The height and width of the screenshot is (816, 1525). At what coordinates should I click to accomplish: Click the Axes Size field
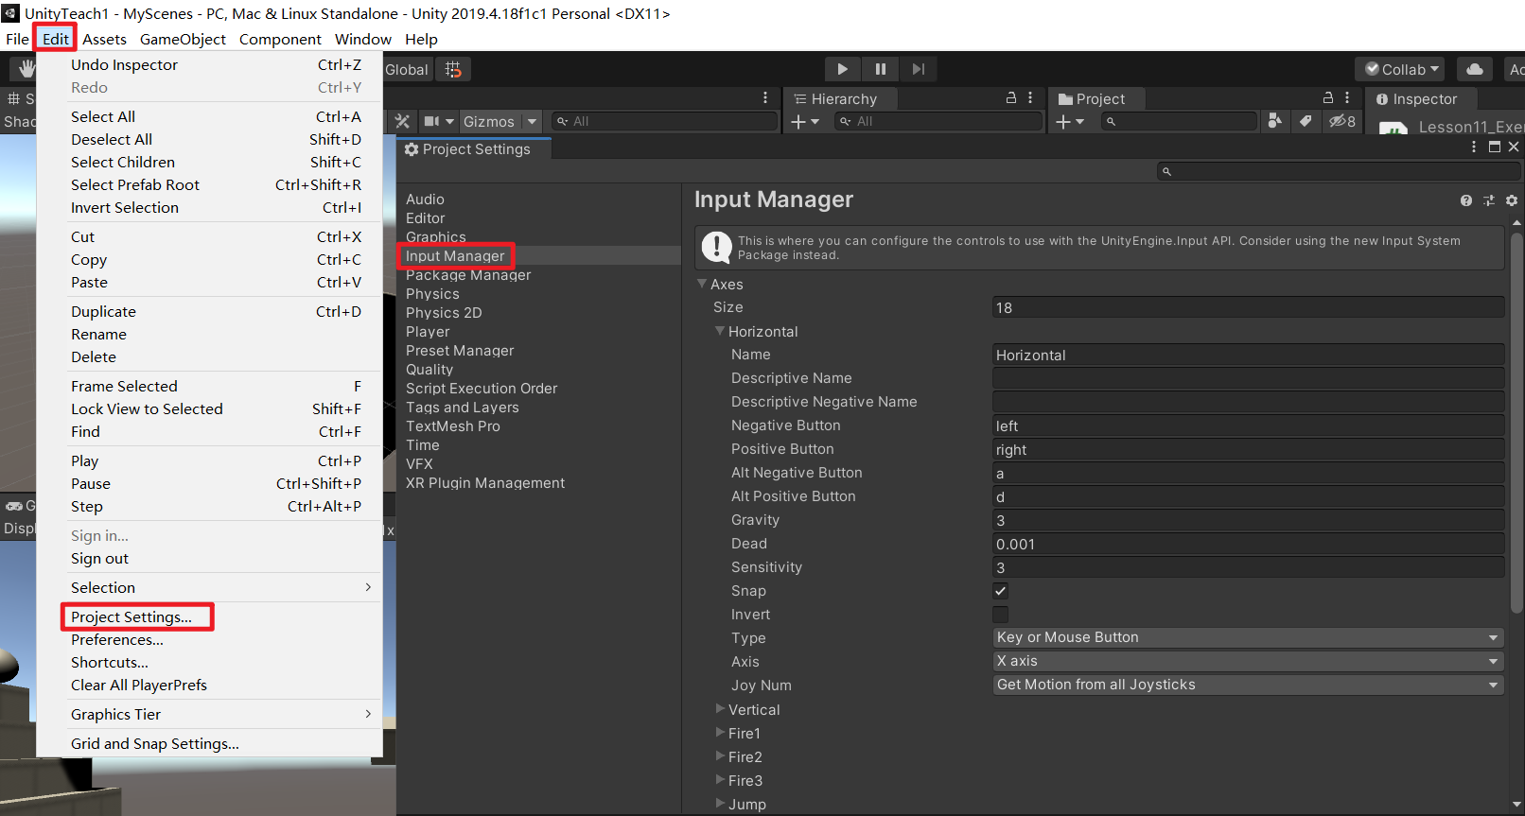1248,307
